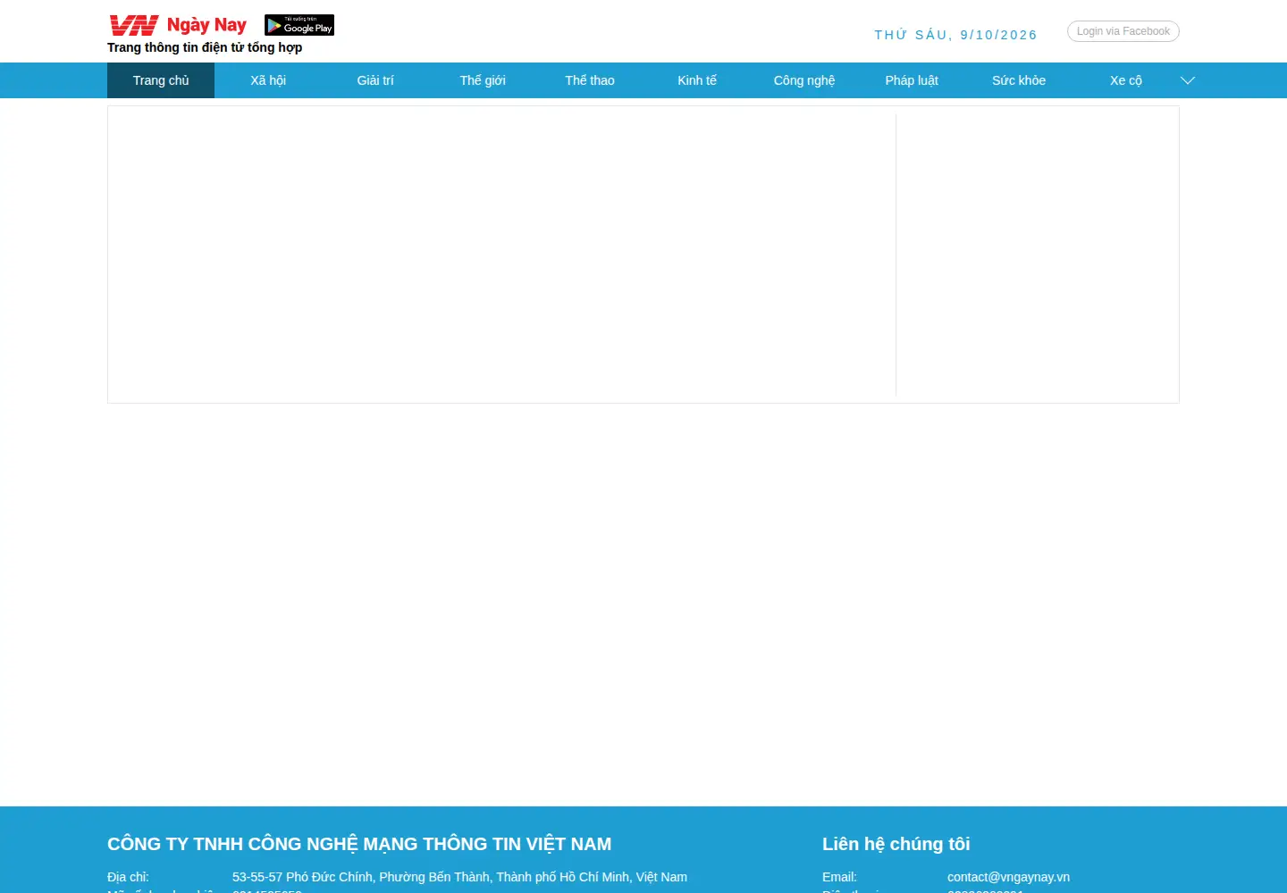Open the Google Play badge

(299, 25)
